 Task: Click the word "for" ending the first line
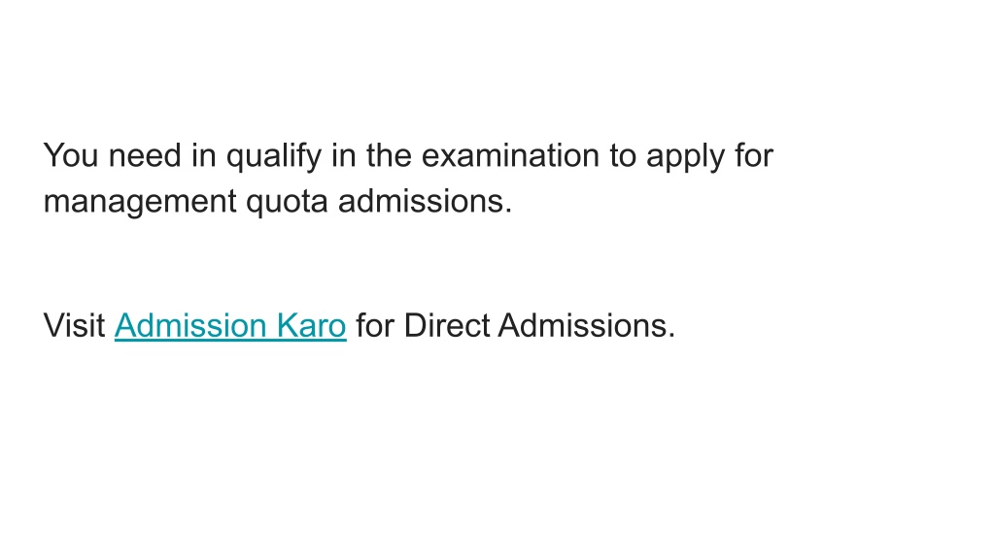pyautogui.click(x=754, y=155)
